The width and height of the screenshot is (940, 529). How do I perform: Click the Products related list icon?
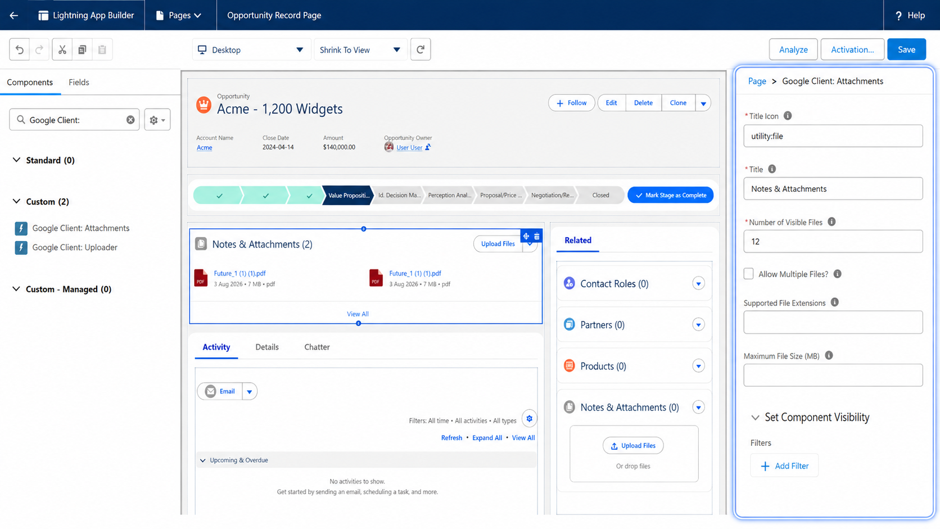point(570,366)
